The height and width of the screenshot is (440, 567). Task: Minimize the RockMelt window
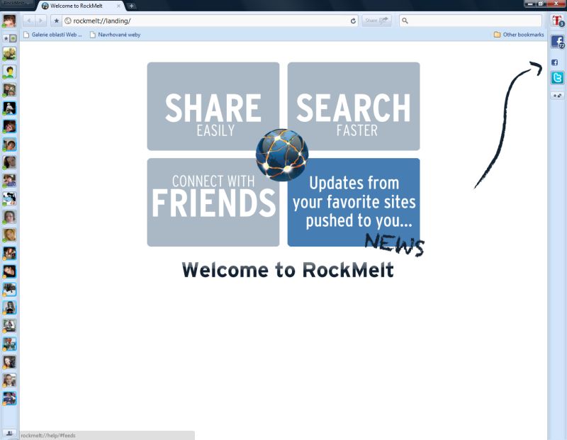(x=530, y=4)
